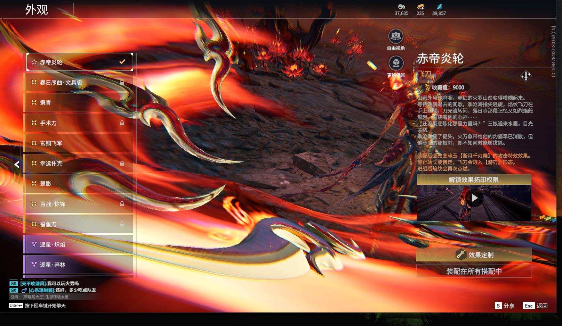Open the 更换场景 scene change icon
Image resolution: width=562 pixels, height=326 pixels.
point(395,64)
